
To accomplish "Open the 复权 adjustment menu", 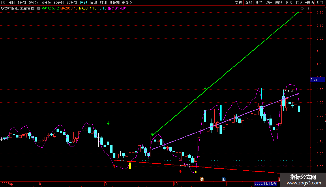I will coord(239,3).
